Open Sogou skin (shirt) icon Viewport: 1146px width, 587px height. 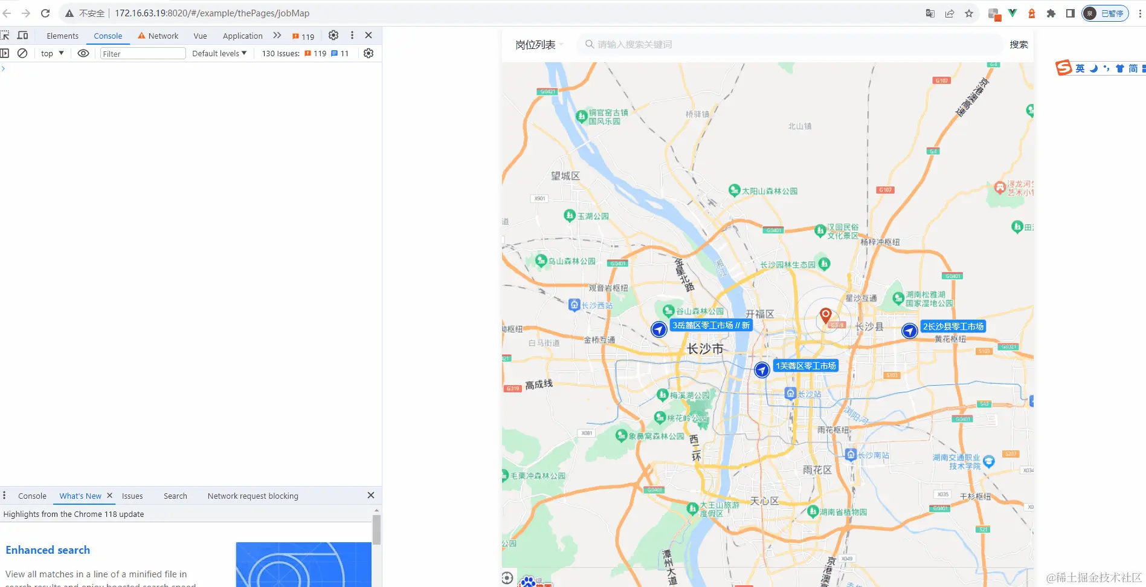(x=1119, y=68)
